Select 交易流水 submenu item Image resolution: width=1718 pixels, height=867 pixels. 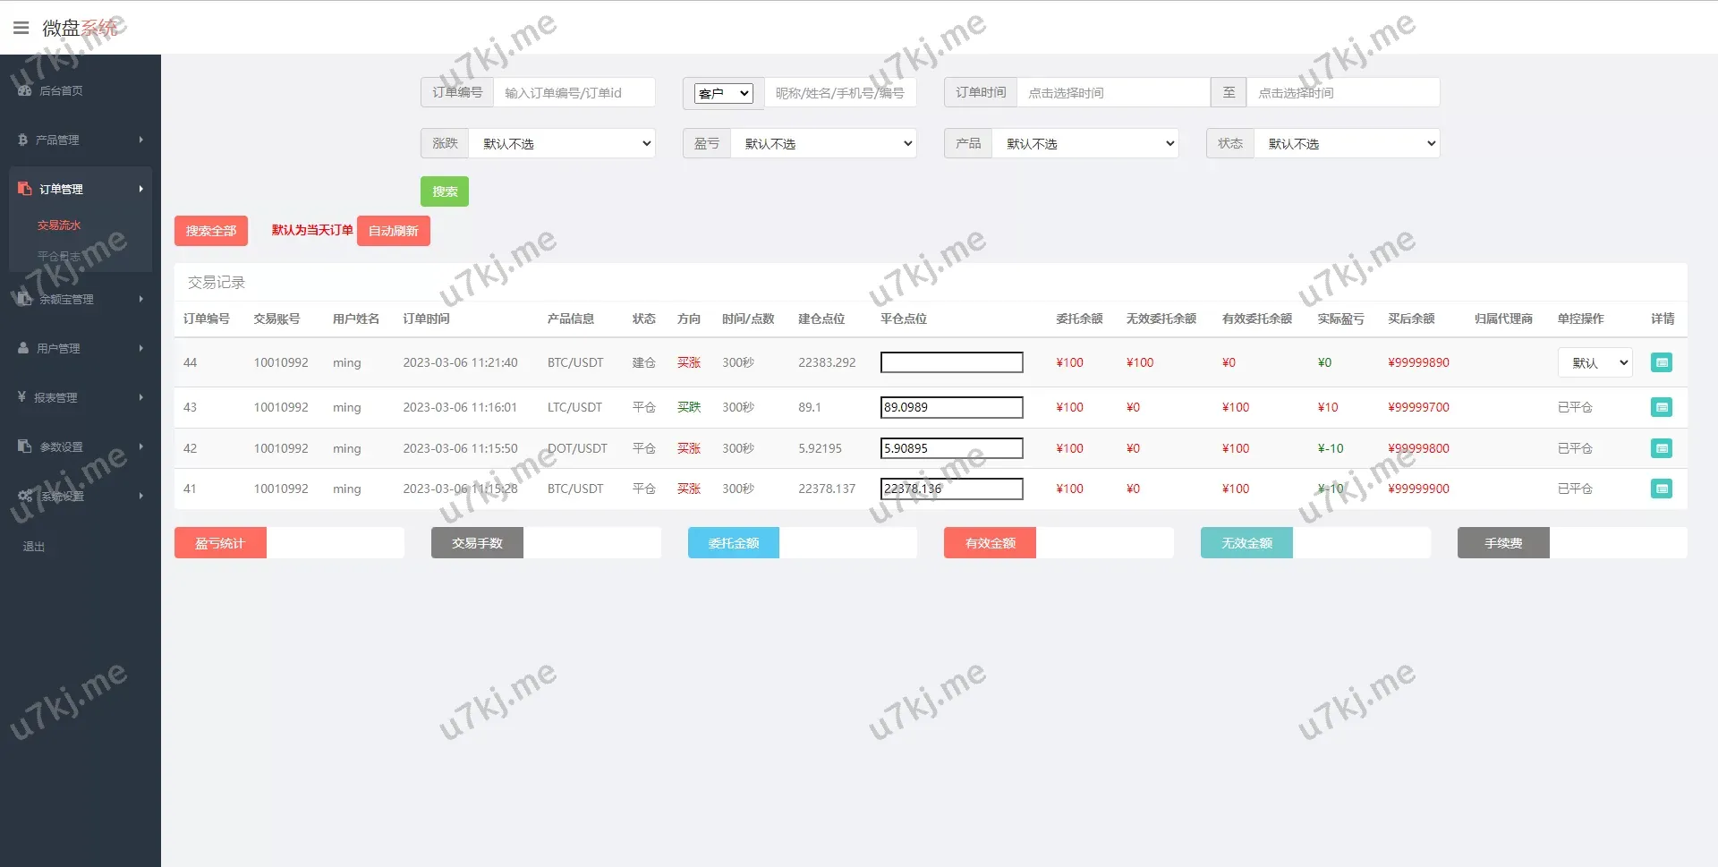pyautogui.click(x=59, y=225)
